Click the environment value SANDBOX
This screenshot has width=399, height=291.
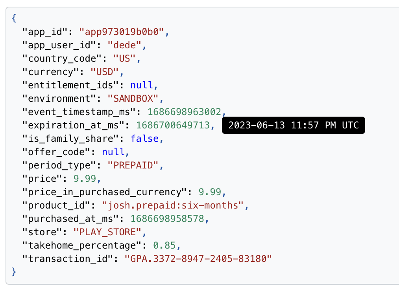pos(133,99)
